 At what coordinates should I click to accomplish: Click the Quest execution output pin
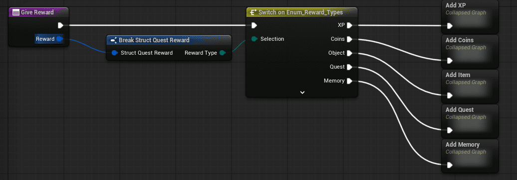[349, 67]
